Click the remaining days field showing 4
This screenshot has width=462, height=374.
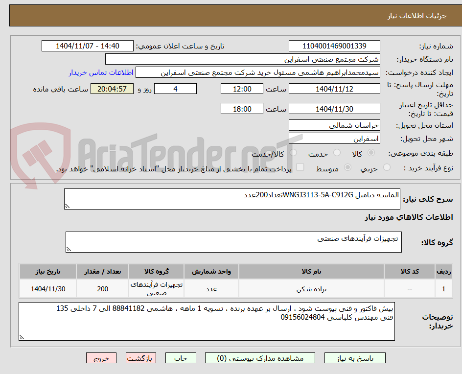click(175, 89)
